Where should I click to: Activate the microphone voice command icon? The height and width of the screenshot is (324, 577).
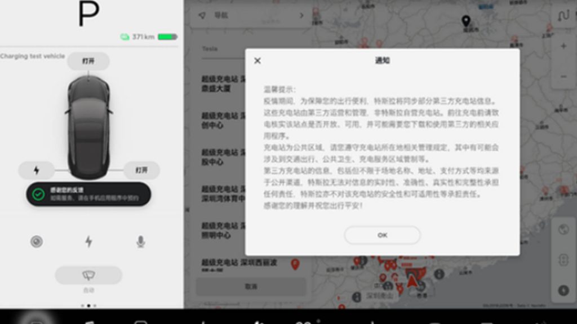[140, 242]
